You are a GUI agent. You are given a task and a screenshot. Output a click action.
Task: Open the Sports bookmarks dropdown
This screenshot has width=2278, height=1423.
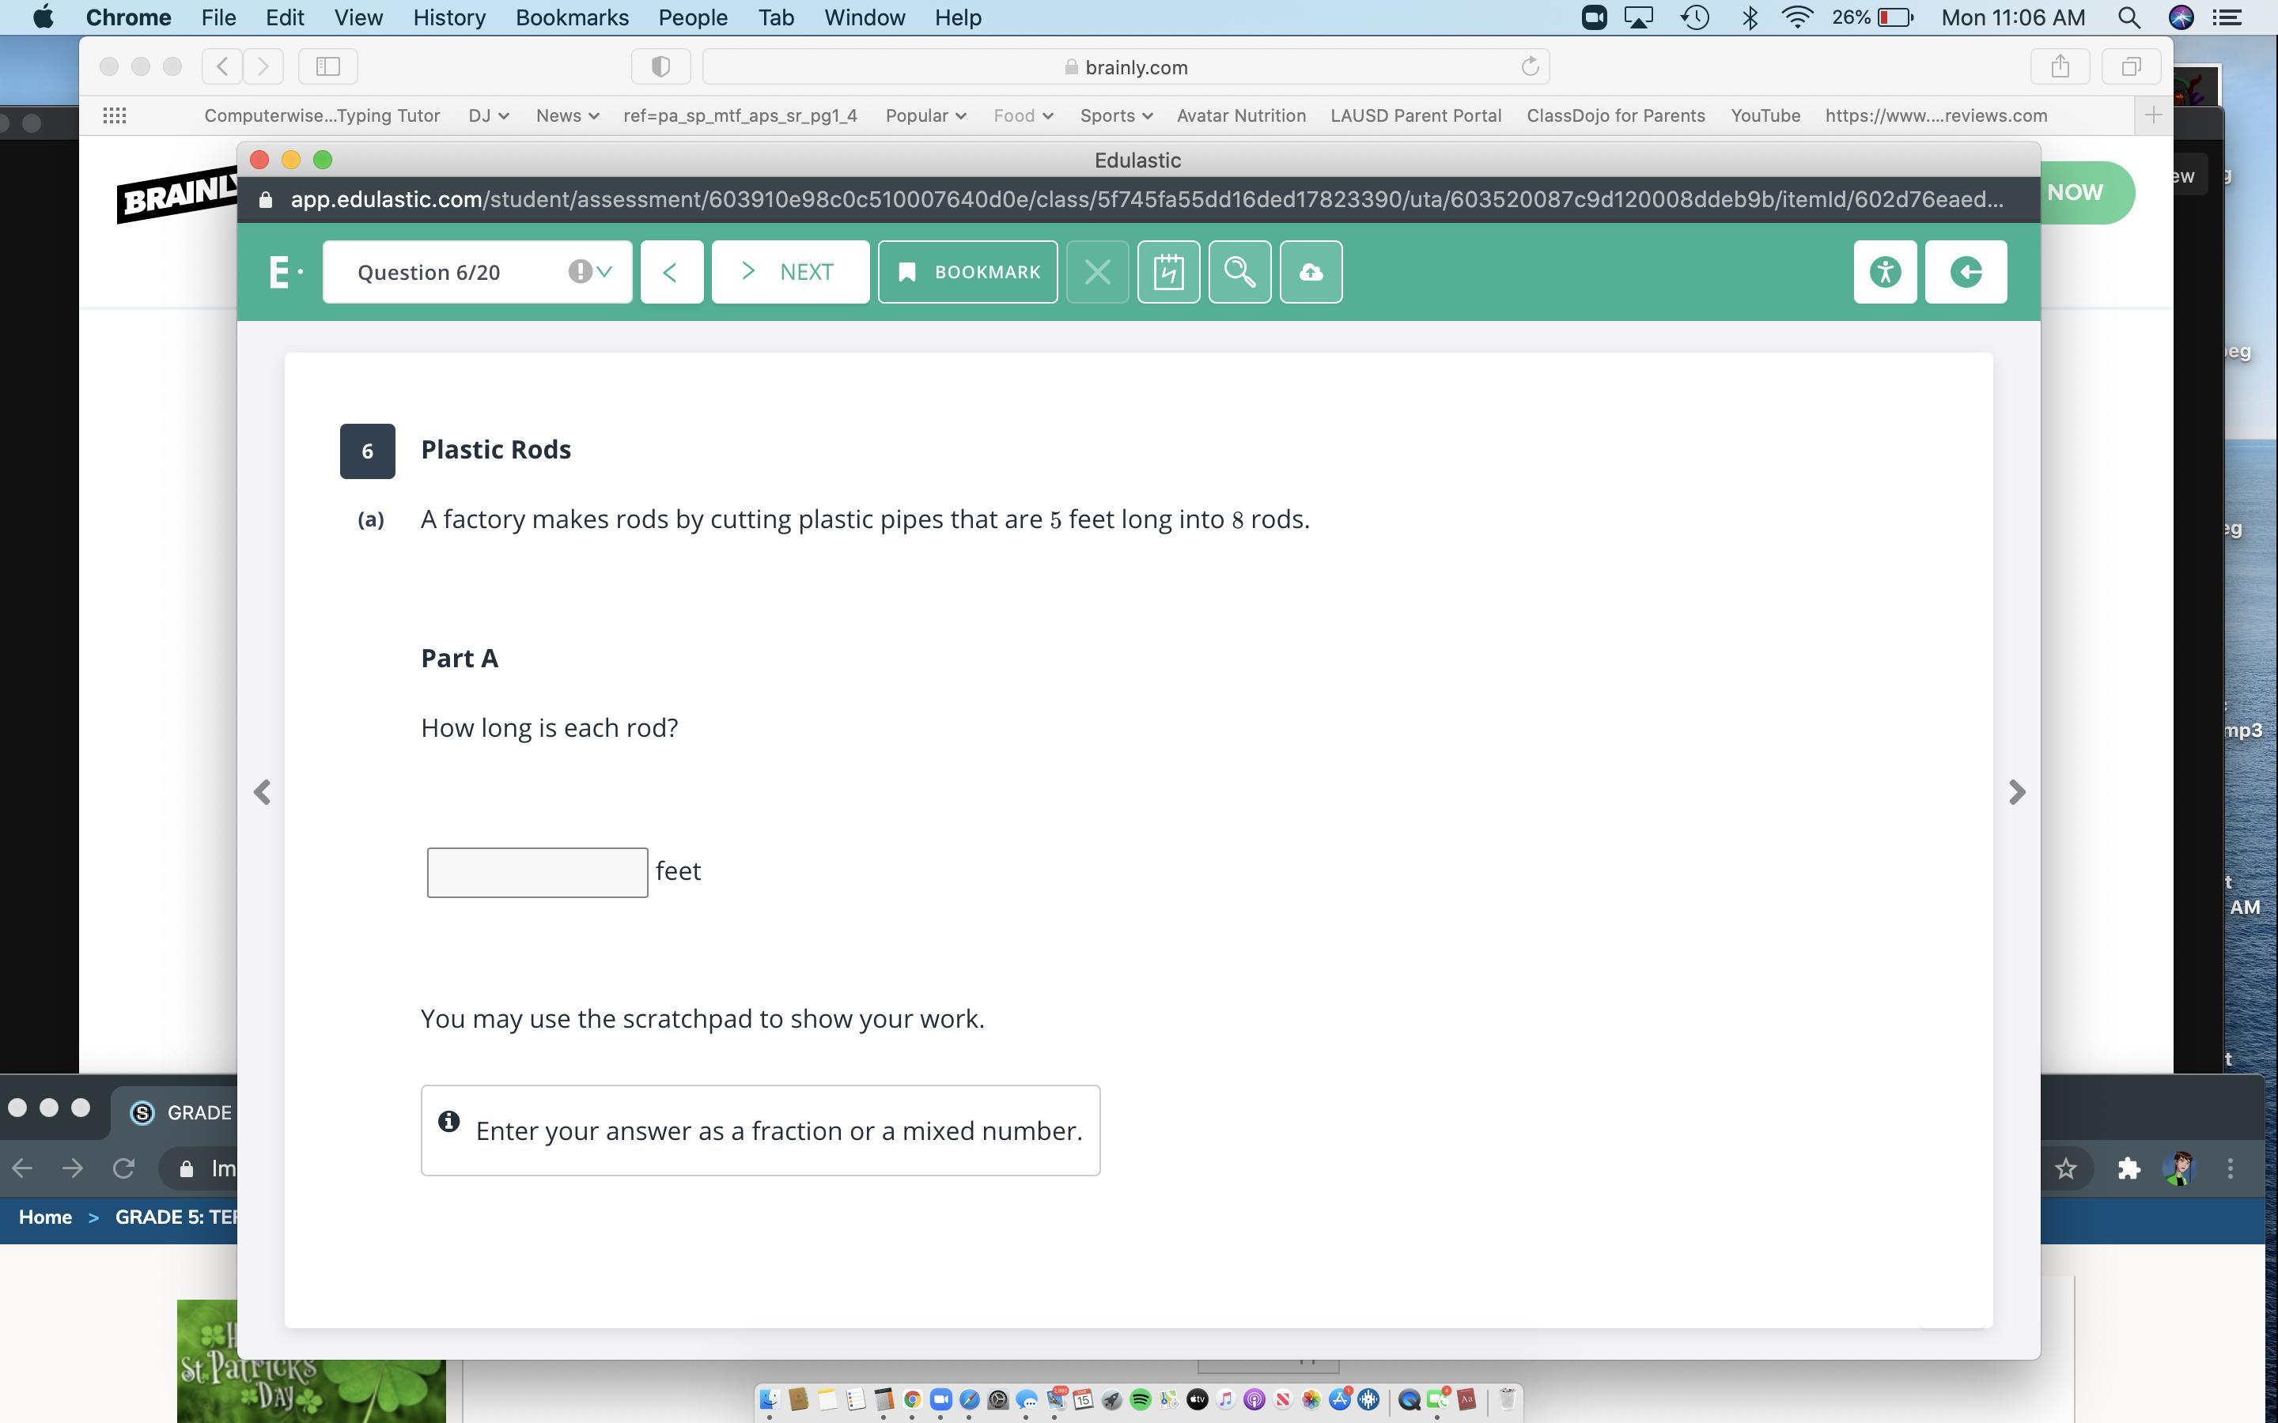pos(1115,115)
